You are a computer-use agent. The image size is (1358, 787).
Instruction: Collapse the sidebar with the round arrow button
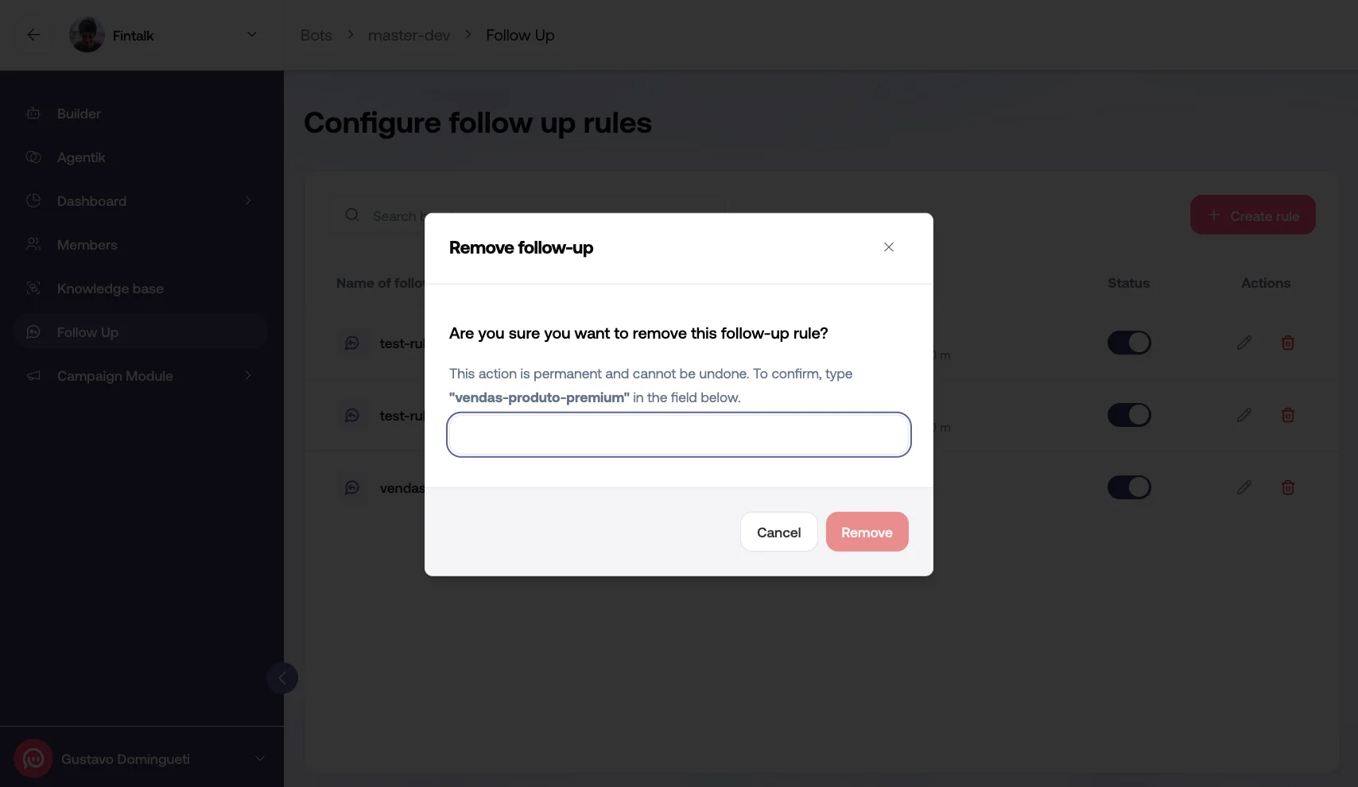[282, 678]
